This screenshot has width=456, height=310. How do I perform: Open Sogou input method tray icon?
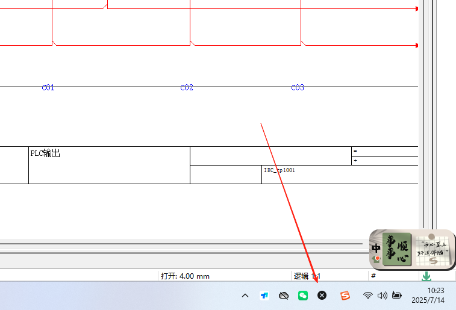point(345,296)
